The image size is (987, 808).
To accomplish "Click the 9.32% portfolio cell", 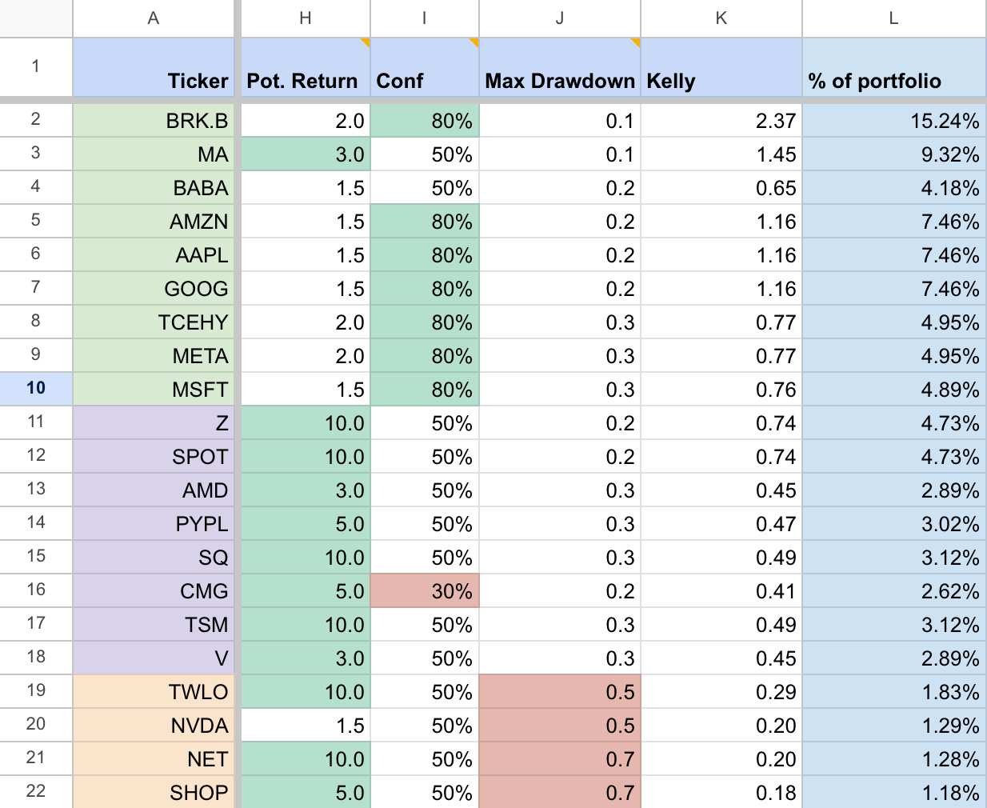I will point(894,154).
